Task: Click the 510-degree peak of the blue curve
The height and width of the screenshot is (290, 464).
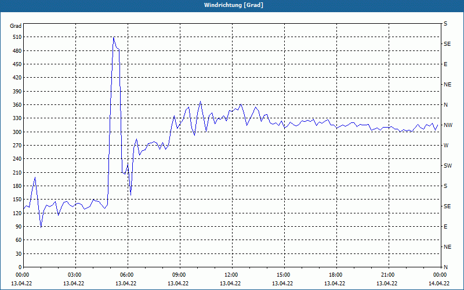Action: coord(113,37)
